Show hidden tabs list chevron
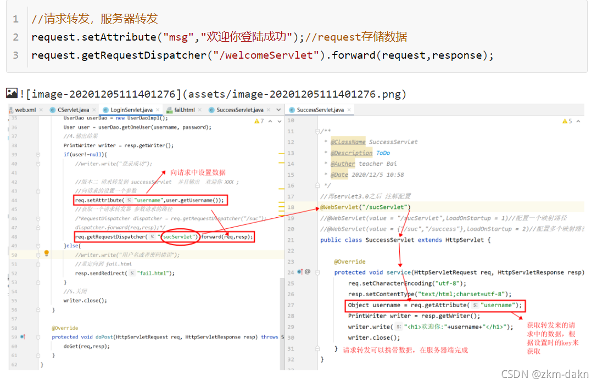 [278, 110]
